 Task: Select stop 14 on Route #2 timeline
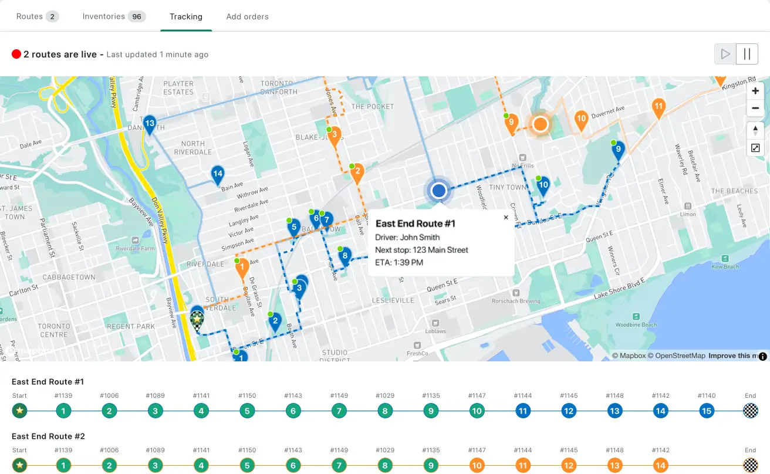(661, 465)
